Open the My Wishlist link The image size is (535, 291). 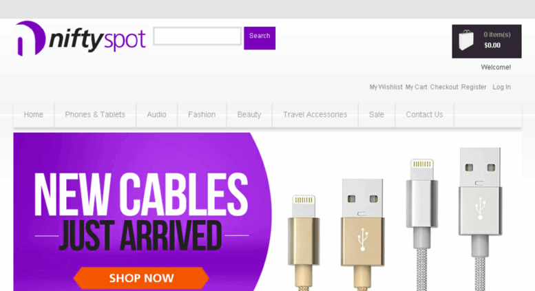386,87
